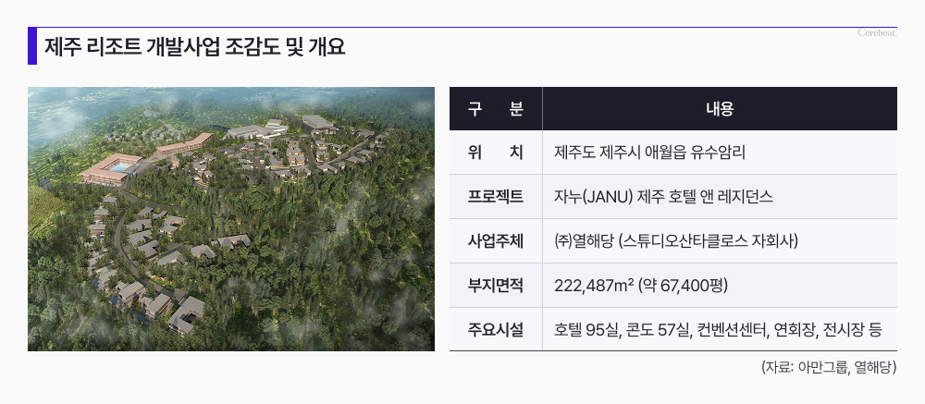Select the 프로젝트 row label

pyautogui.click(x=496, y=197)
